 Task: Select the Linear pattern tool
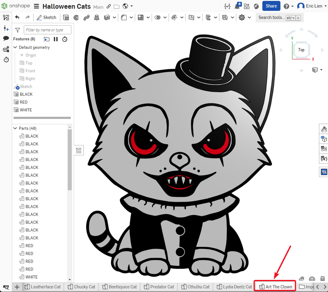[x=141, y=17]
